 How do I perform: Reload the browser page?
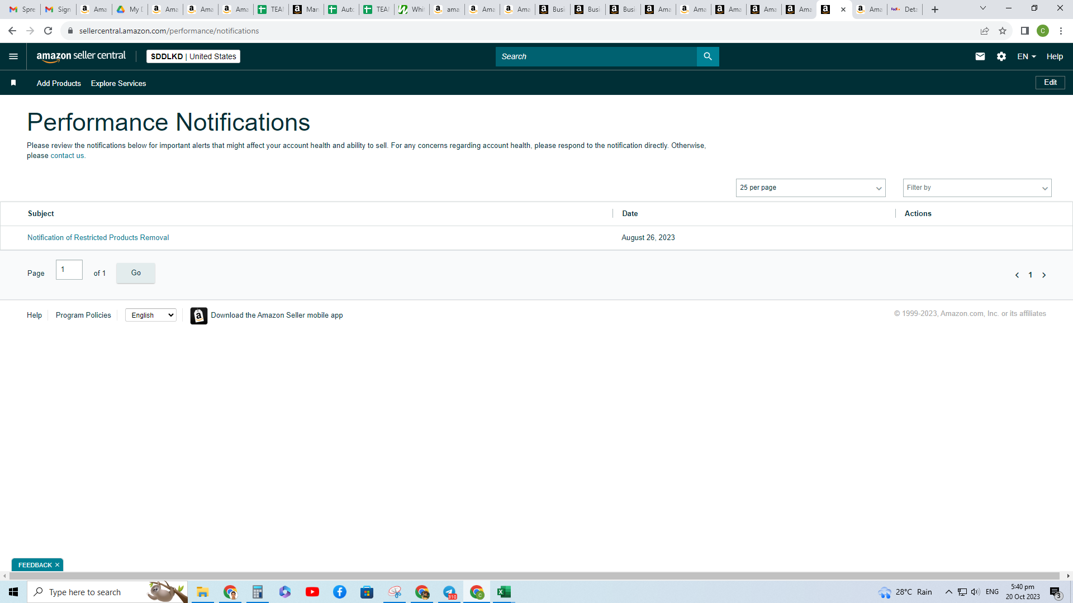[48, 31]
